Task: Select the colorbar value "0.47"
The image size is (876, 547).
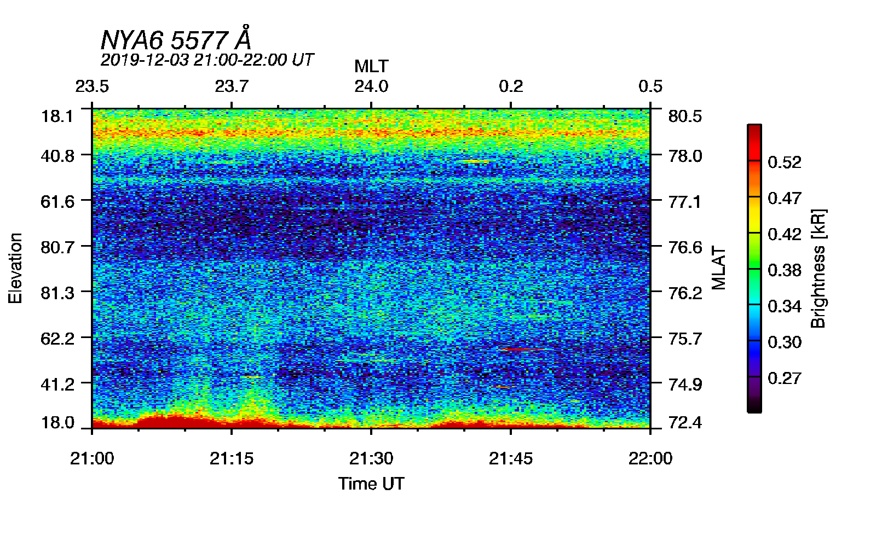Action: 785,198
